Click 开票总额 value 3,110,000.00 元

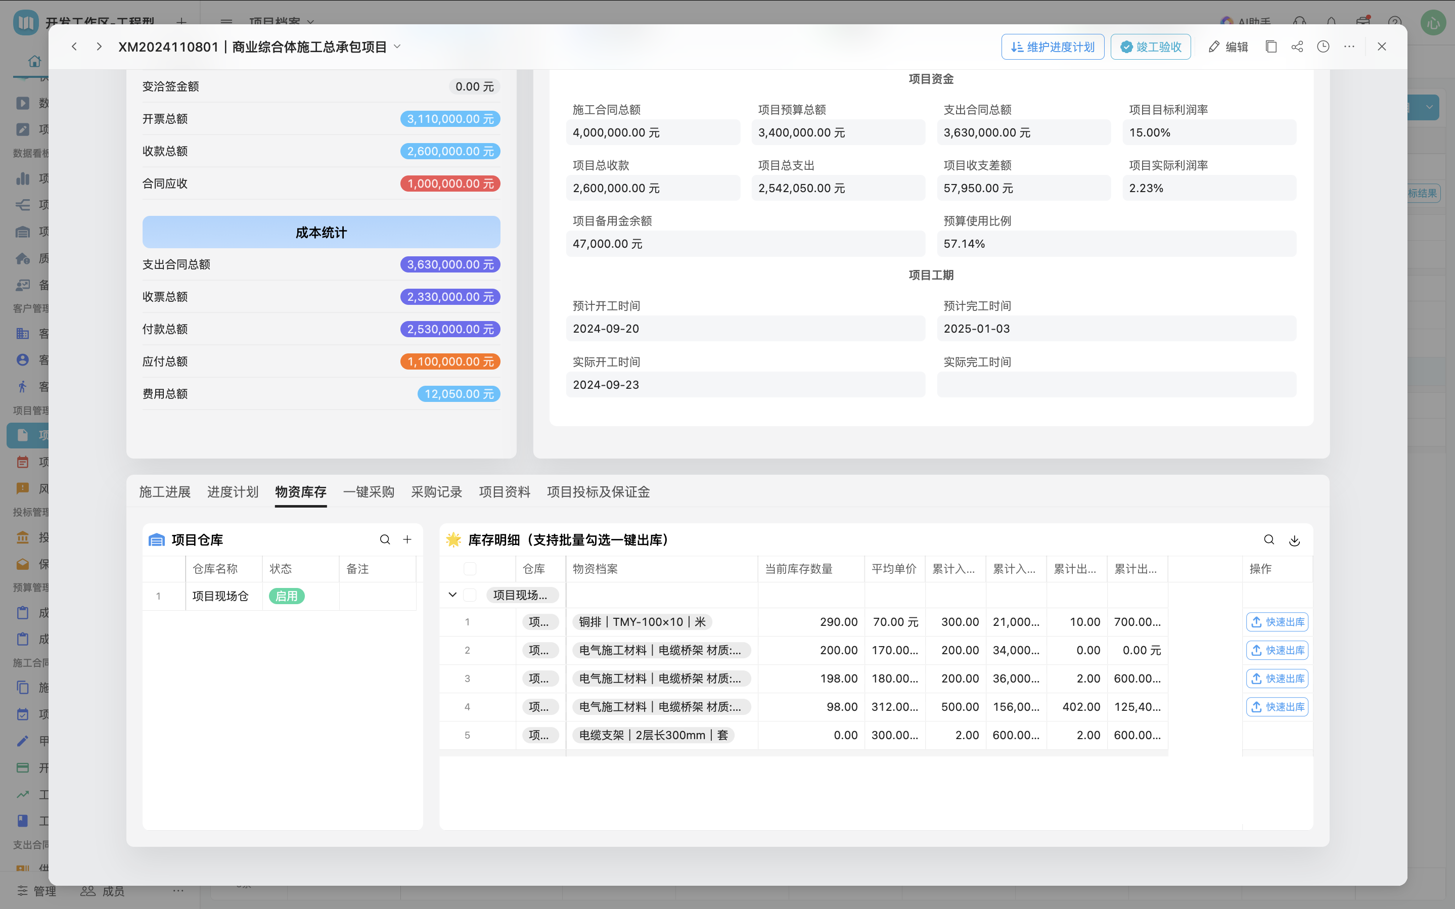click(x=450, y=118)
